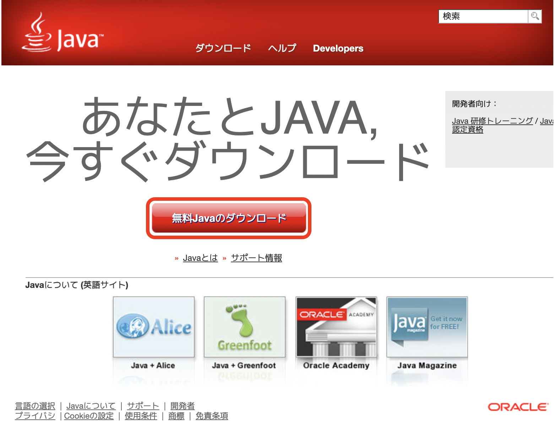The width and height of the screenshot is (554, 435).
Task: Click the search magnifier icon
Action: pos(535,16)
